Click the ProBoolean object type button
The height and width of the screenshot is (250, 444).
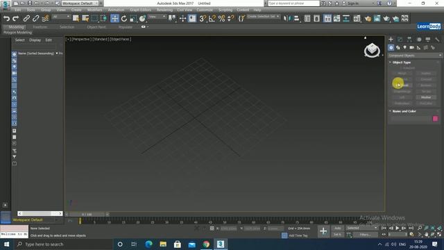click(402, 103)
